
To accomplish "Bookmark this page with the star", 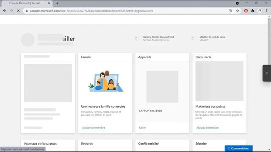I will pos(238,11).
